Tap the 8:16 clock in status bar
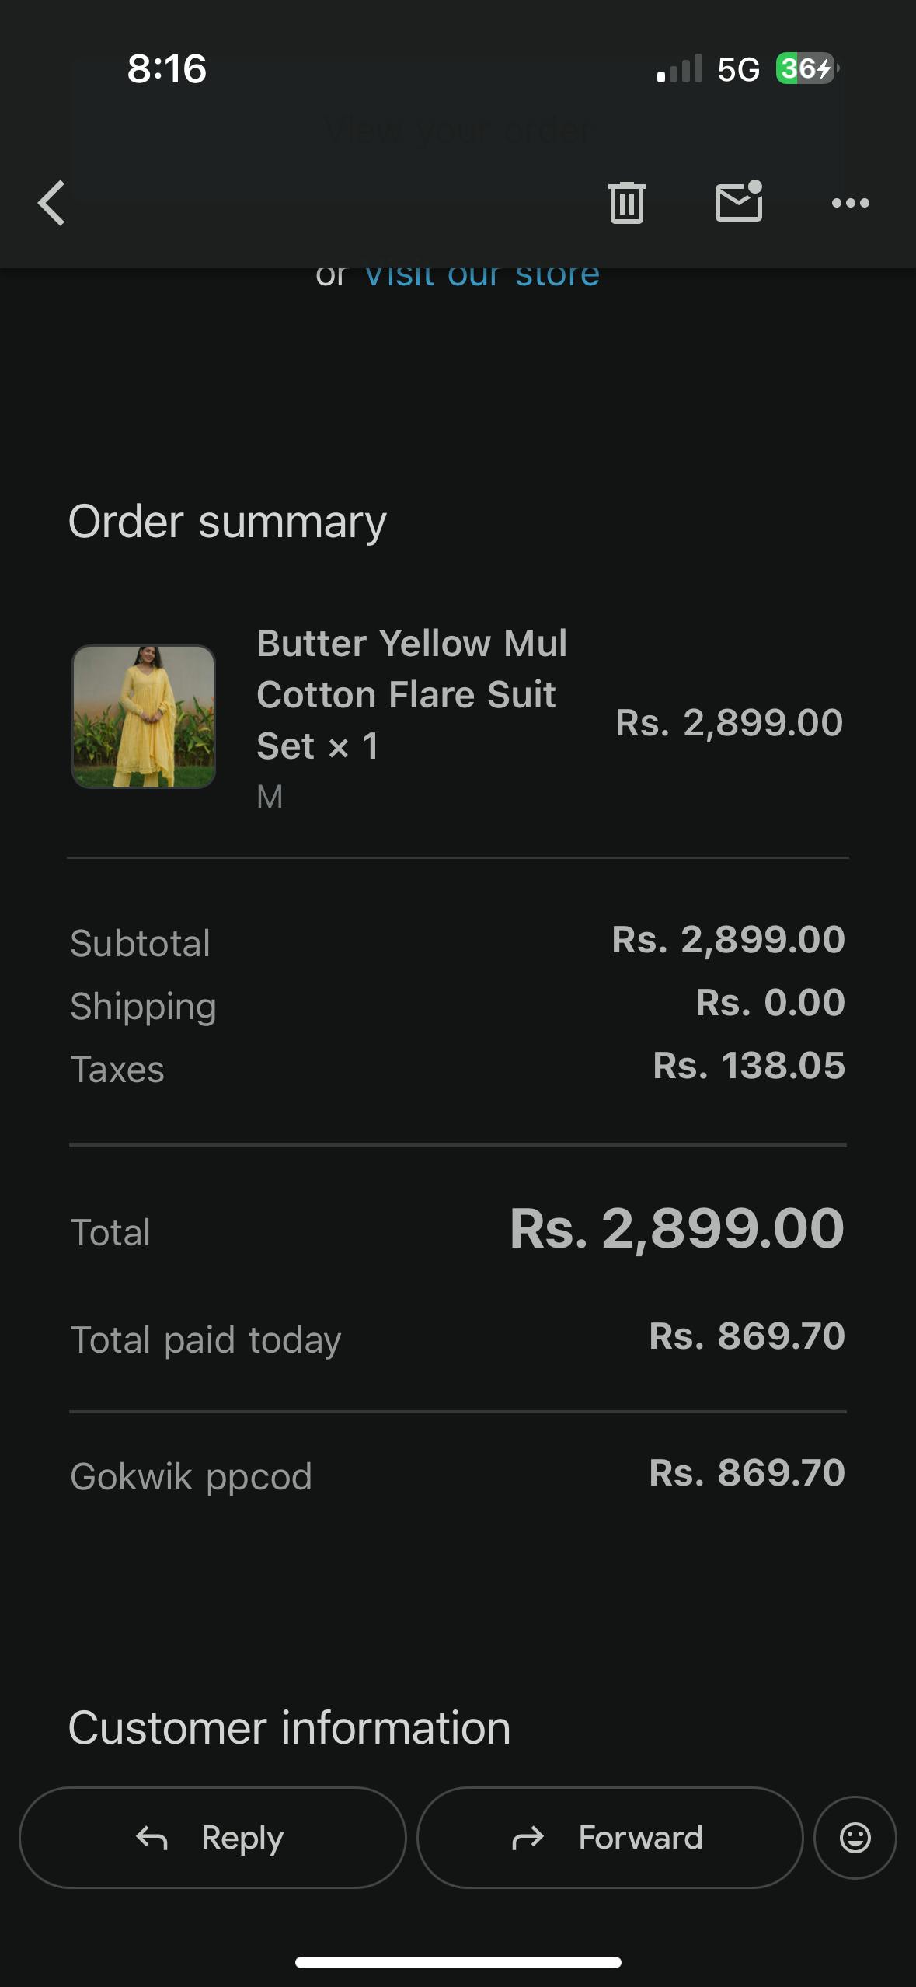916x1987 pixels. (x=166, y=68)
